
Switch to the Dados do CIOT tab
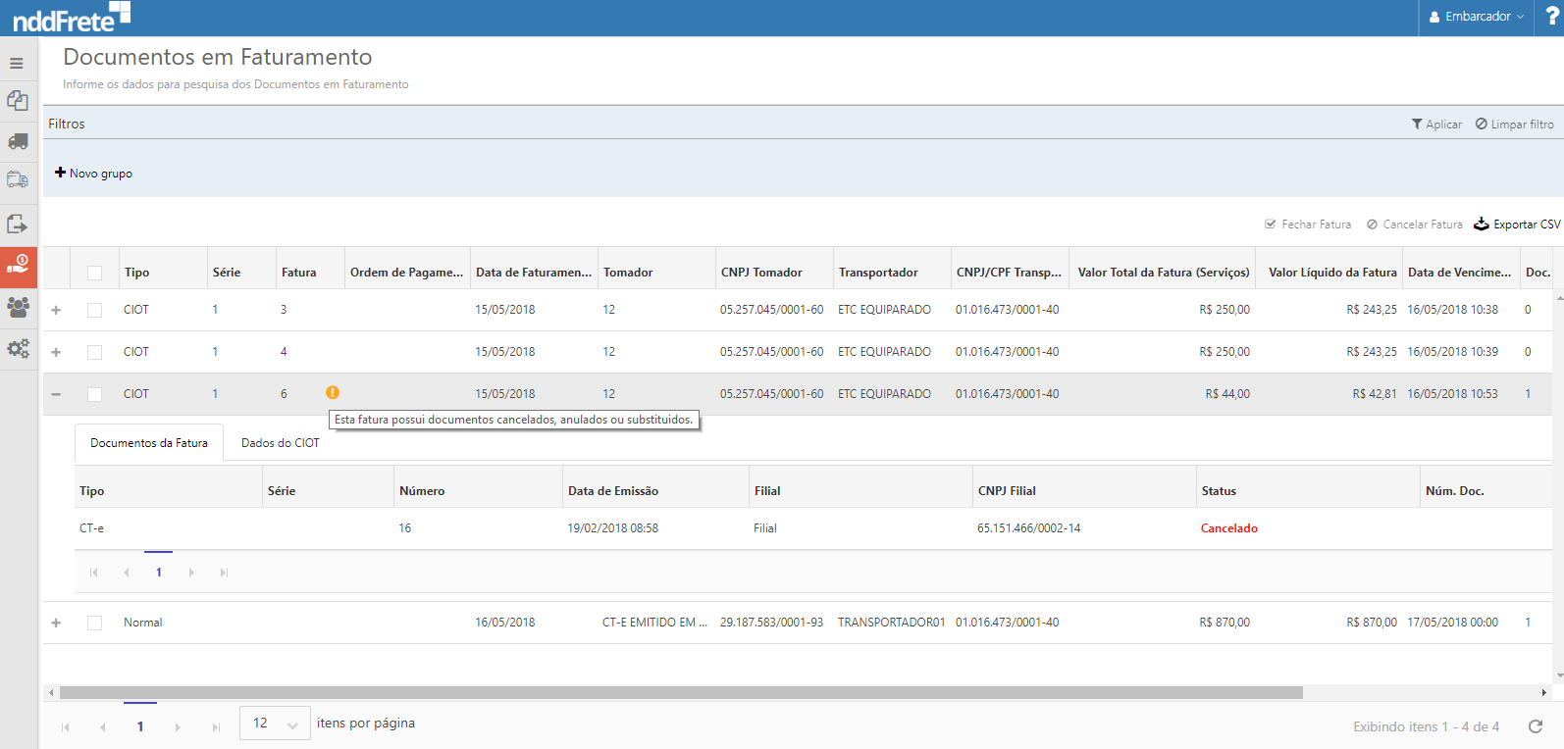pos(280,443)
